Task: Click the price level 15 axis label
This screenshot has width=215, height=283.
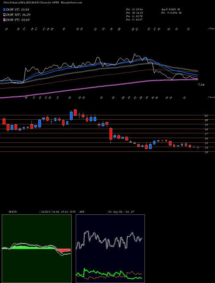Action: [x=206, y=143]
